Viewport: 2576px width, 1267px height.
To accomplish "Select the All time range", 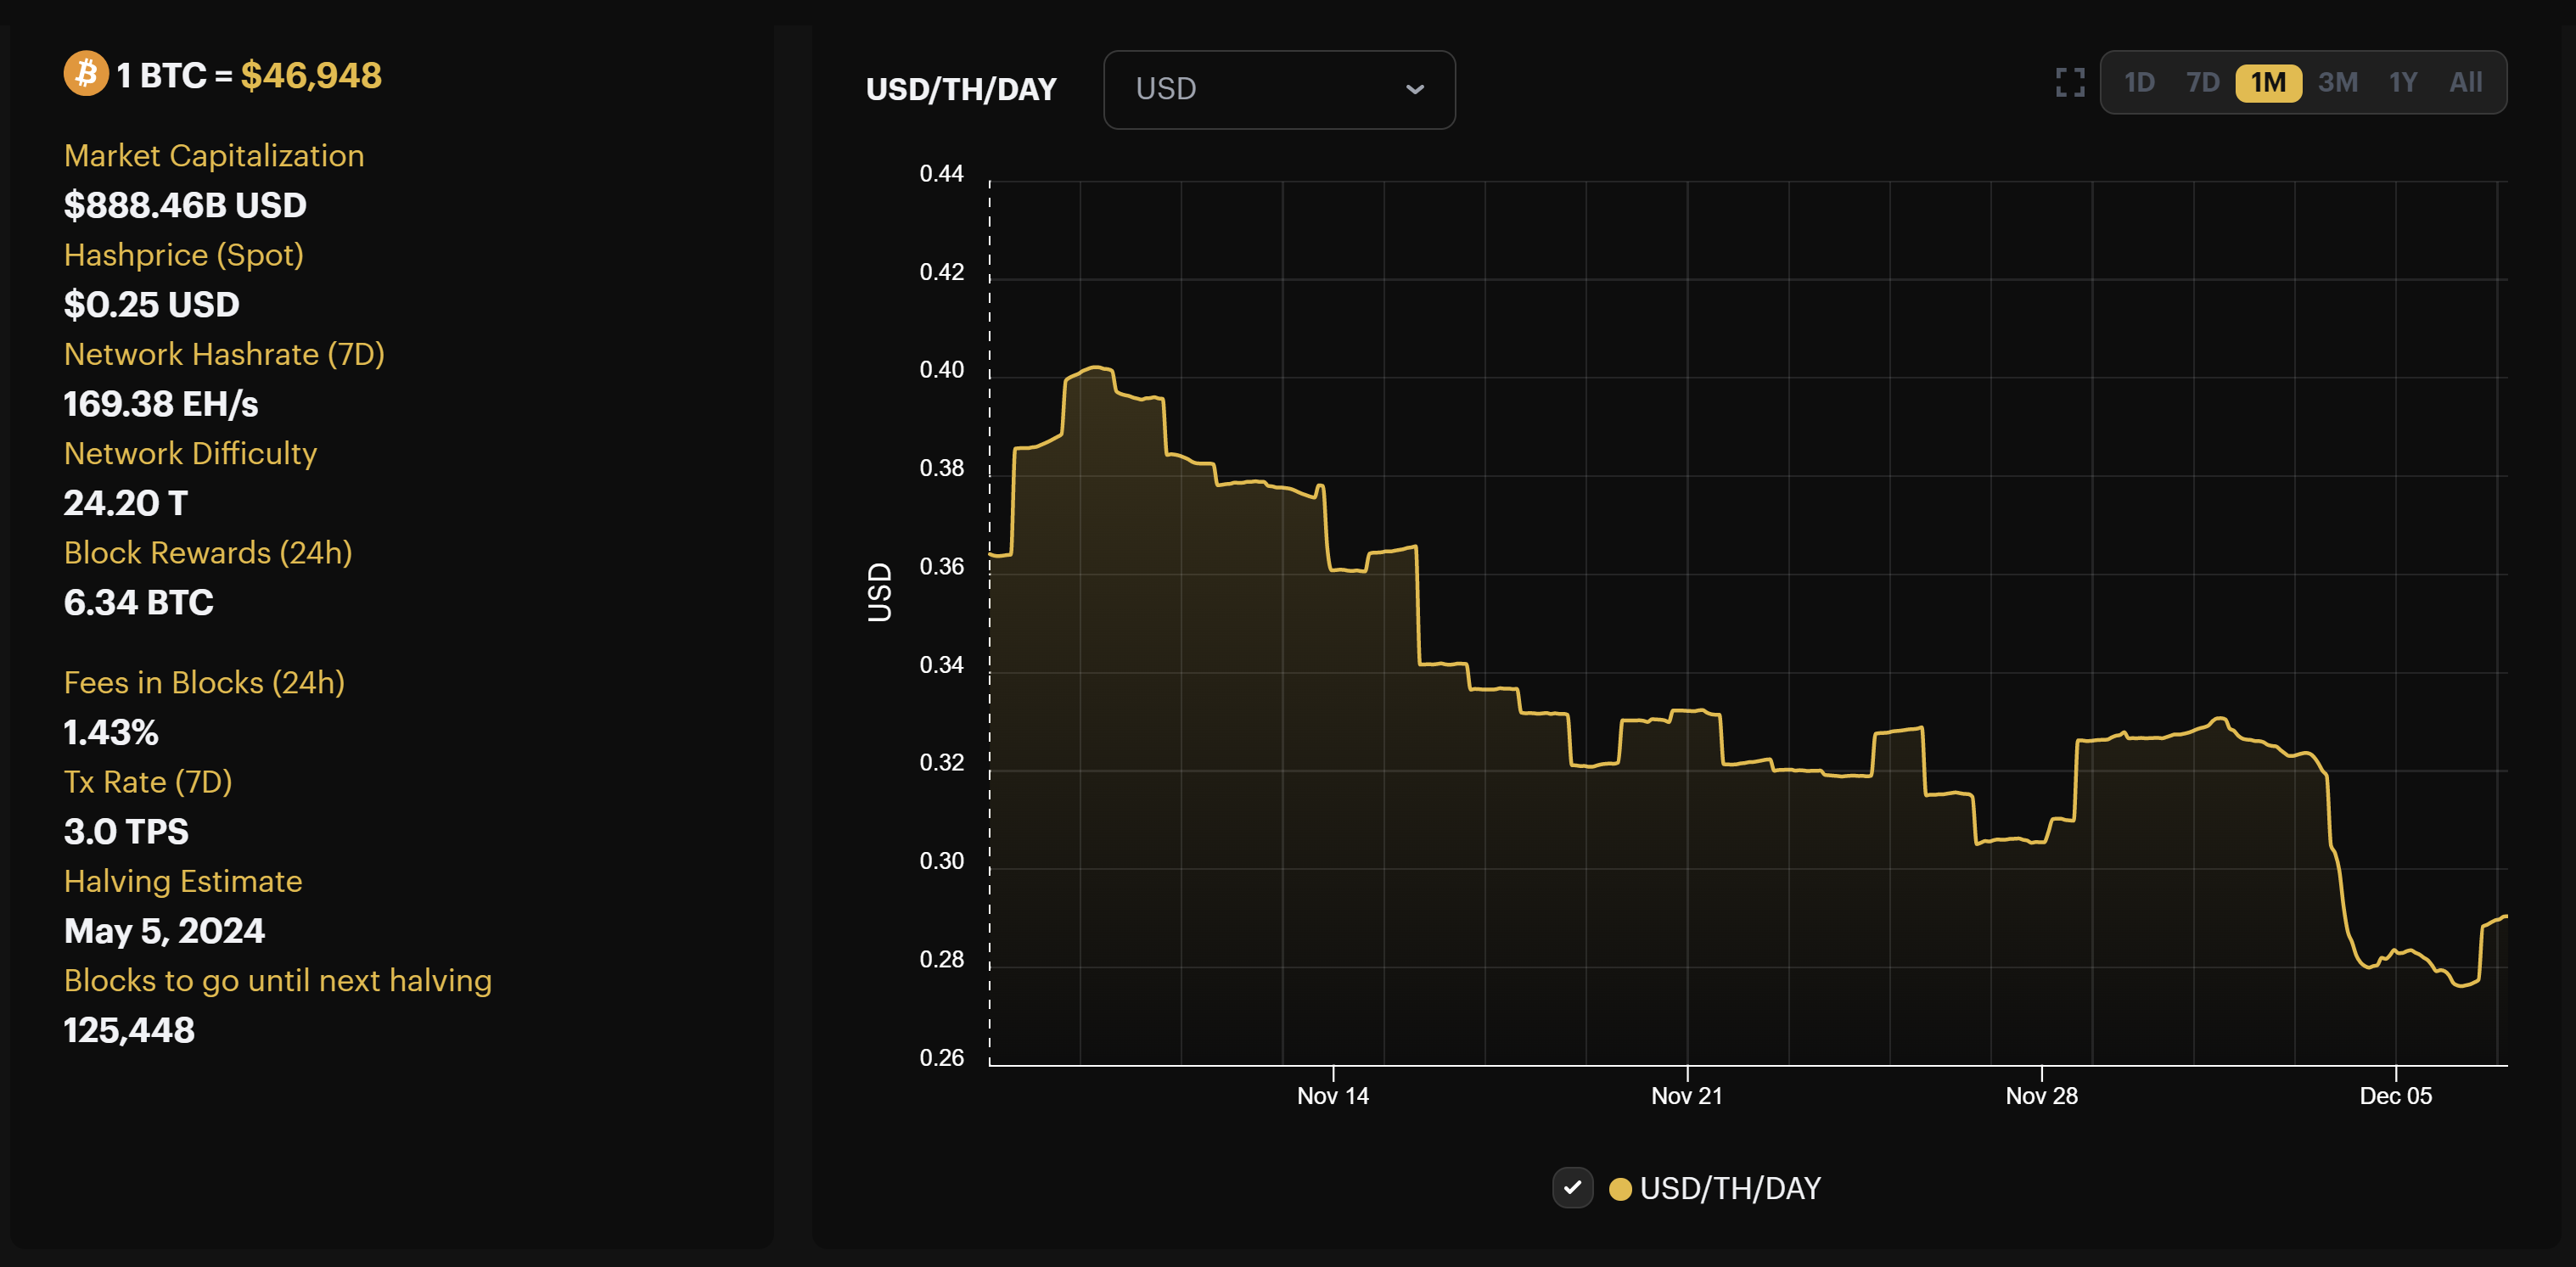I will [x=2466, y=83].
